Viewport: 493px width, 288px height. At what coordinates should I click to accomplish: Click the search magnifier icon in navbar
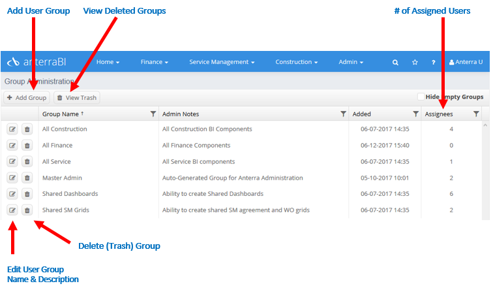(395, 62)
